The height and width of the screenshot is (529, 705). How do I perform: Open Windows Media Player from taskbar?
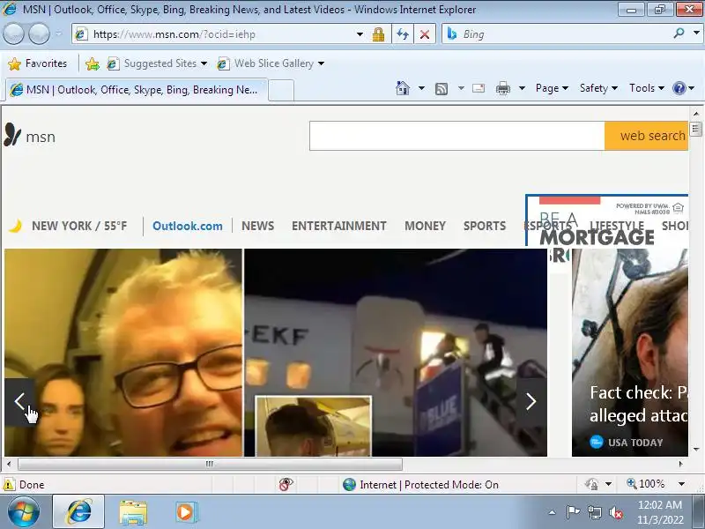tap(185, 512)
